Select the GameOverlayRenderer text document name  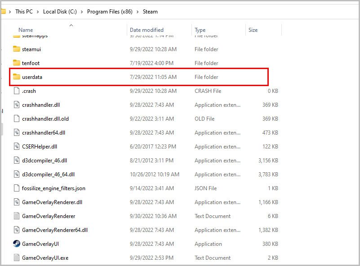[49, 216]
